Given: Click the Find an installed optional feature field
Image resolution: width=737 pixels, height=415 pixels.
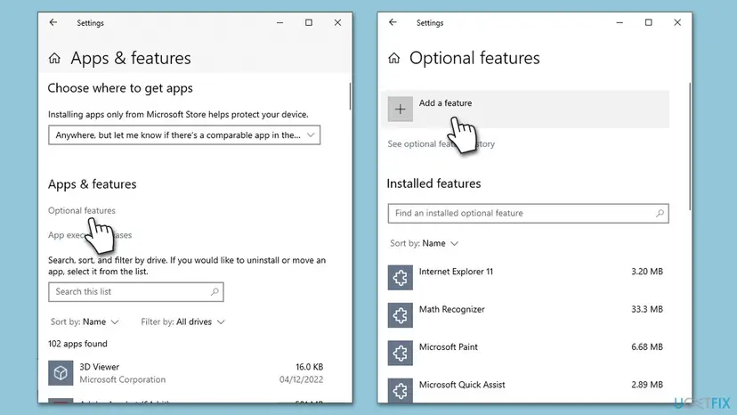Looking at the screenshot, I should coord(529,213).
